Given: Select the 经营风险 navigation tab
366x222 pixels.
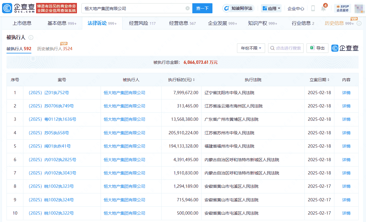Looking at the screenshot, I should pyautogui.click(x=141, y=23).
